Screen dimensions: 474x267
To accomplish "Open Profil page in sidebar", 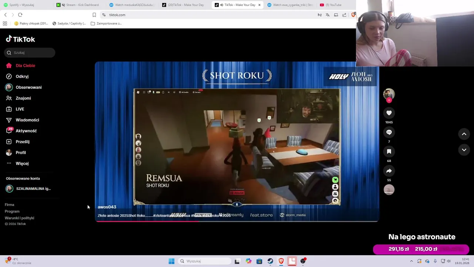I will pyautogui.click(x=16, y=153).
